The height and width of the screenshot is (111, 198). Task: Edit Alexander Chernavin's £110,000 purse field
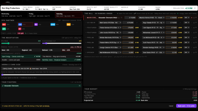[x=130, y=18]
